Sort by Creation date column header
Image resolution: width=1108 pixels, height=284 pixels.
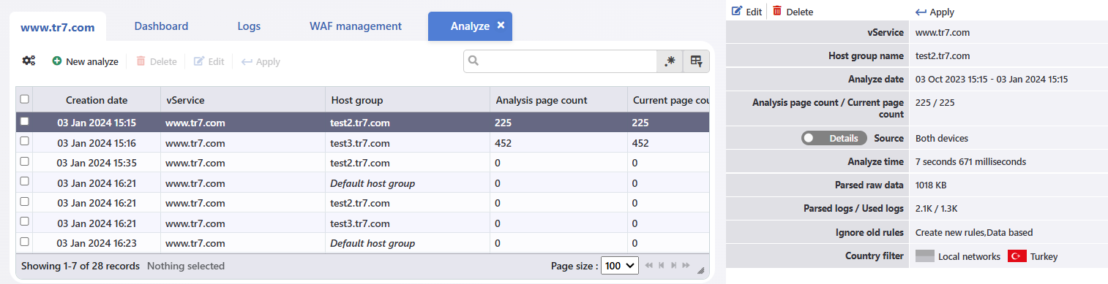[x=97, y=100]
